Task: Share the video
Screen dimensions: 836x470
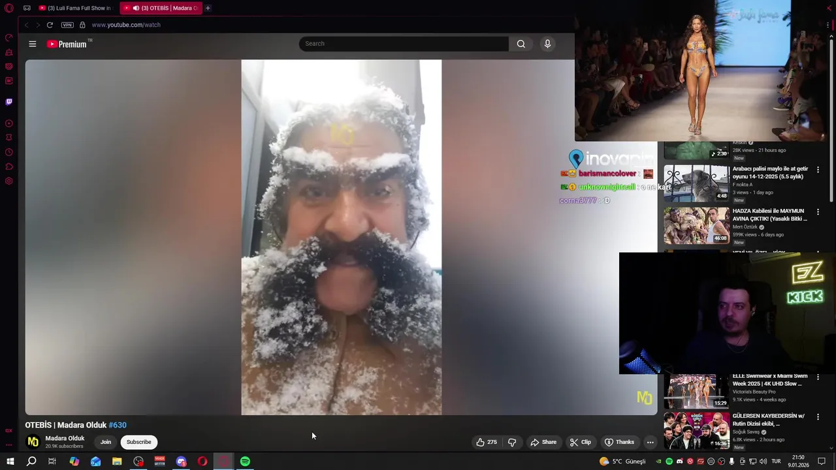Action: [543, 442]
